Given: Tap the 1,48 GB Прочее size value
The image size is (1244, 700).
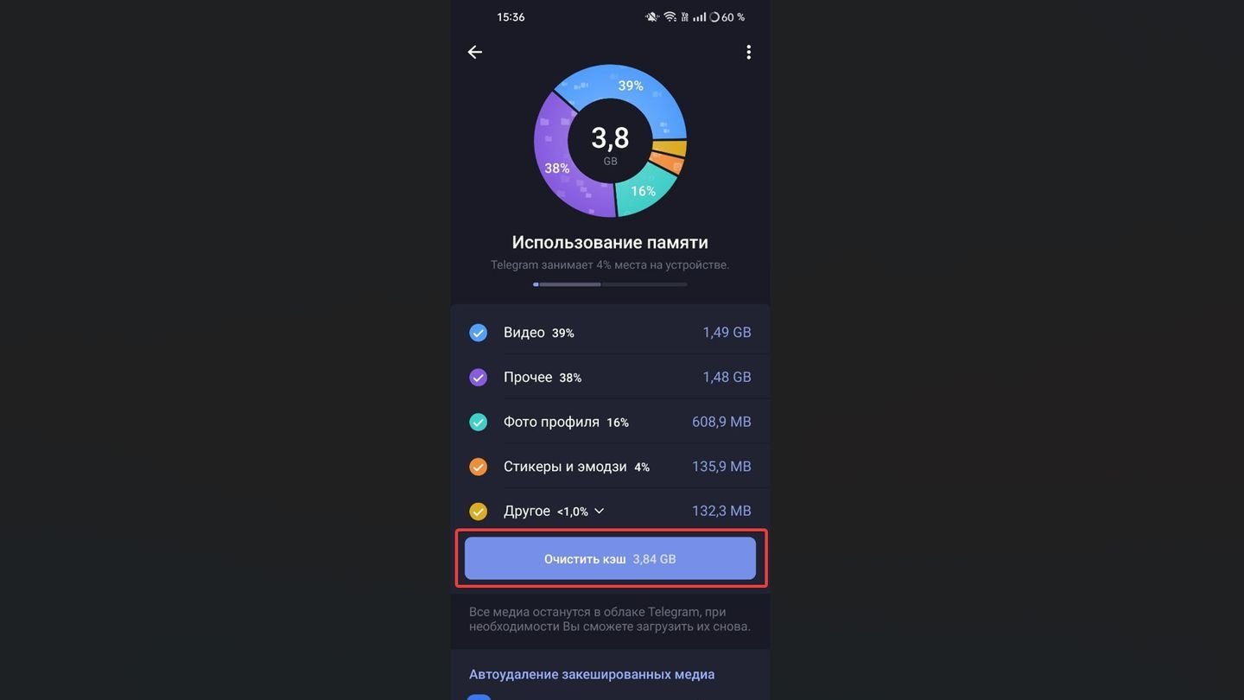Looking at the screenshot, I should pyautogui.click(x=727, y=377).
